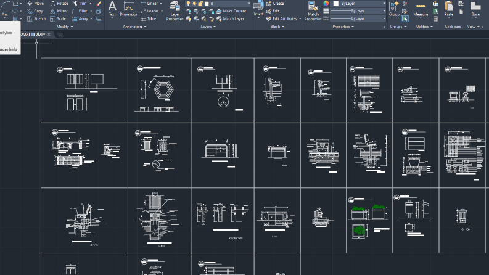The height and width of the screenshot is (275, 489).
Task: Open the layer 0 dropdown list
Action: click(x=249, y=4)
